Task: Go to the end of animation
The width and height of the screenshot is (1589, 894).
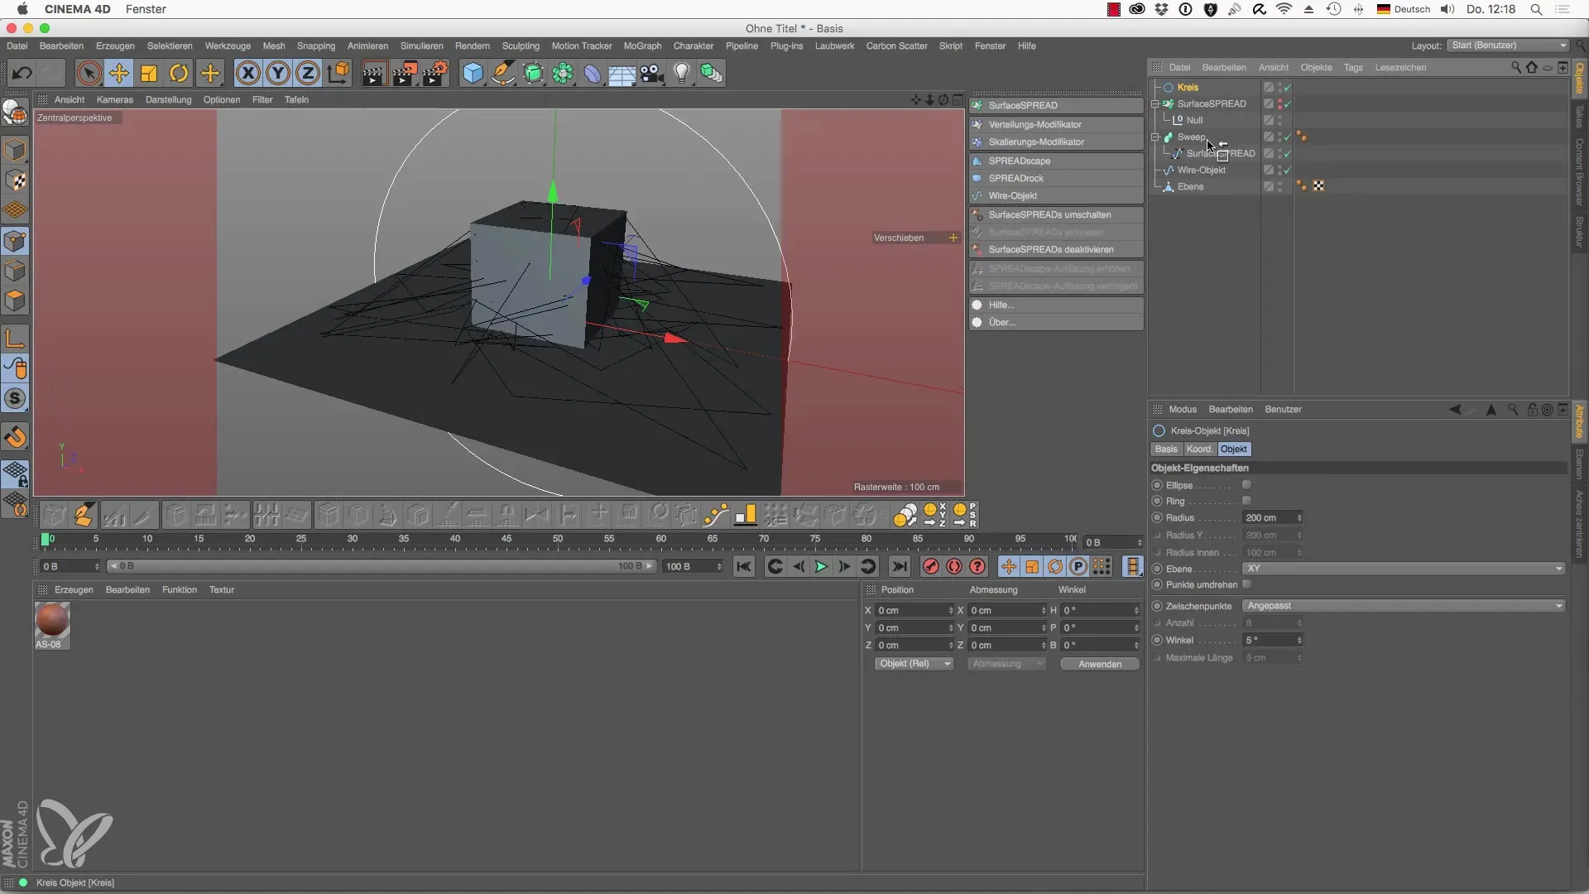Action: (900, 566)
